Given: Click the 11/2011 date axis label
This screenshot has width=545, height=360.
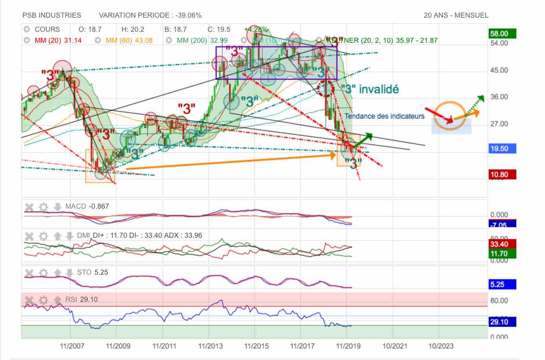Looking at the screenshot, I should pos(164,346).
